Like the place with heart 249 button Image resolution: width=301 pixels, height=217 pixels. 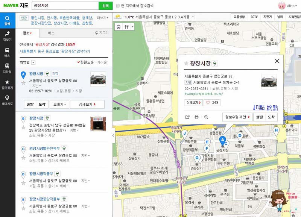coord(212,103)
